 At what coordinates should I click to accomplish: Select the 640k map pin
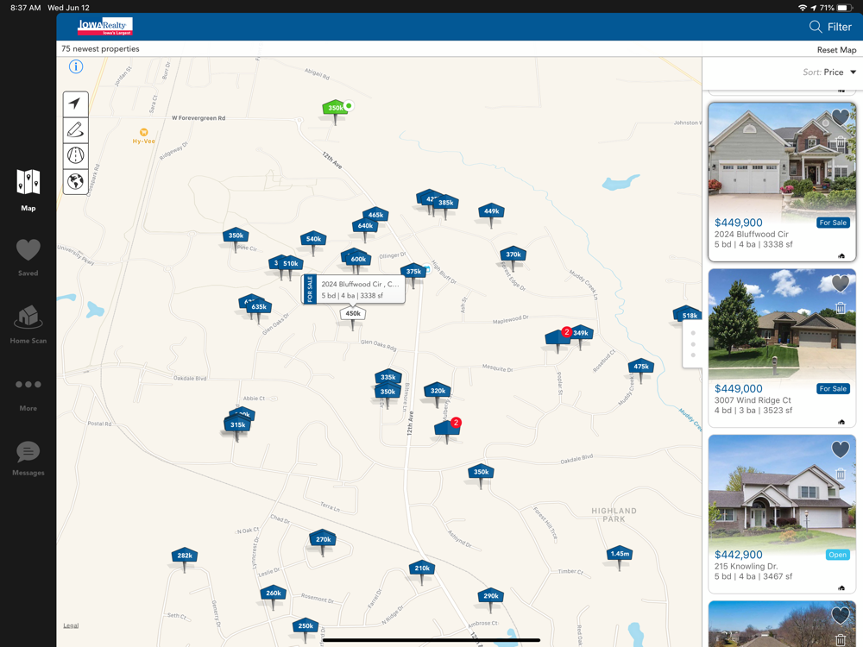[x=365, y=225]
